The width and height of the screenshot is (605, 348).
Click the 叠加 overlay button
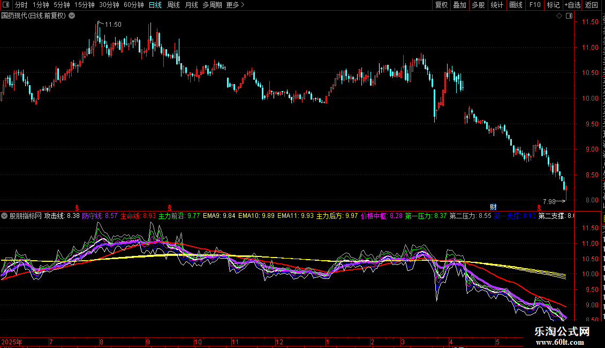[x=459, y=5]
